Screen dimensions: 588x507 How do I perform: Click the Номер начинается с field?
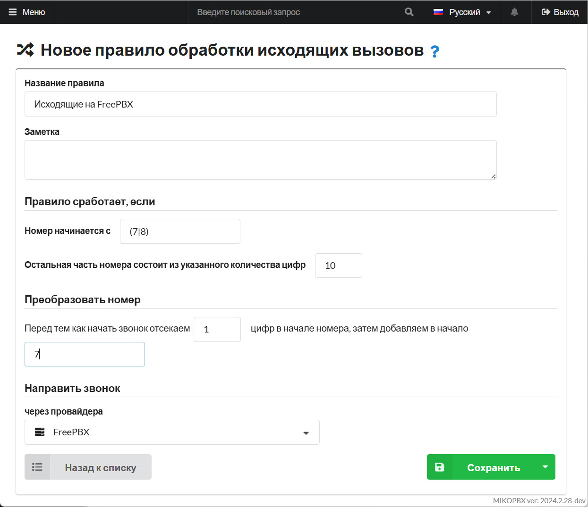tap(180, 232)
